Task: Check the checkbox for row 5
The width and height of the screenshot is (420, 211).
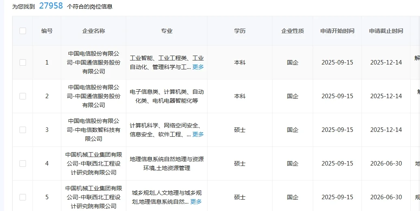Action: click(x=23, y=197)
